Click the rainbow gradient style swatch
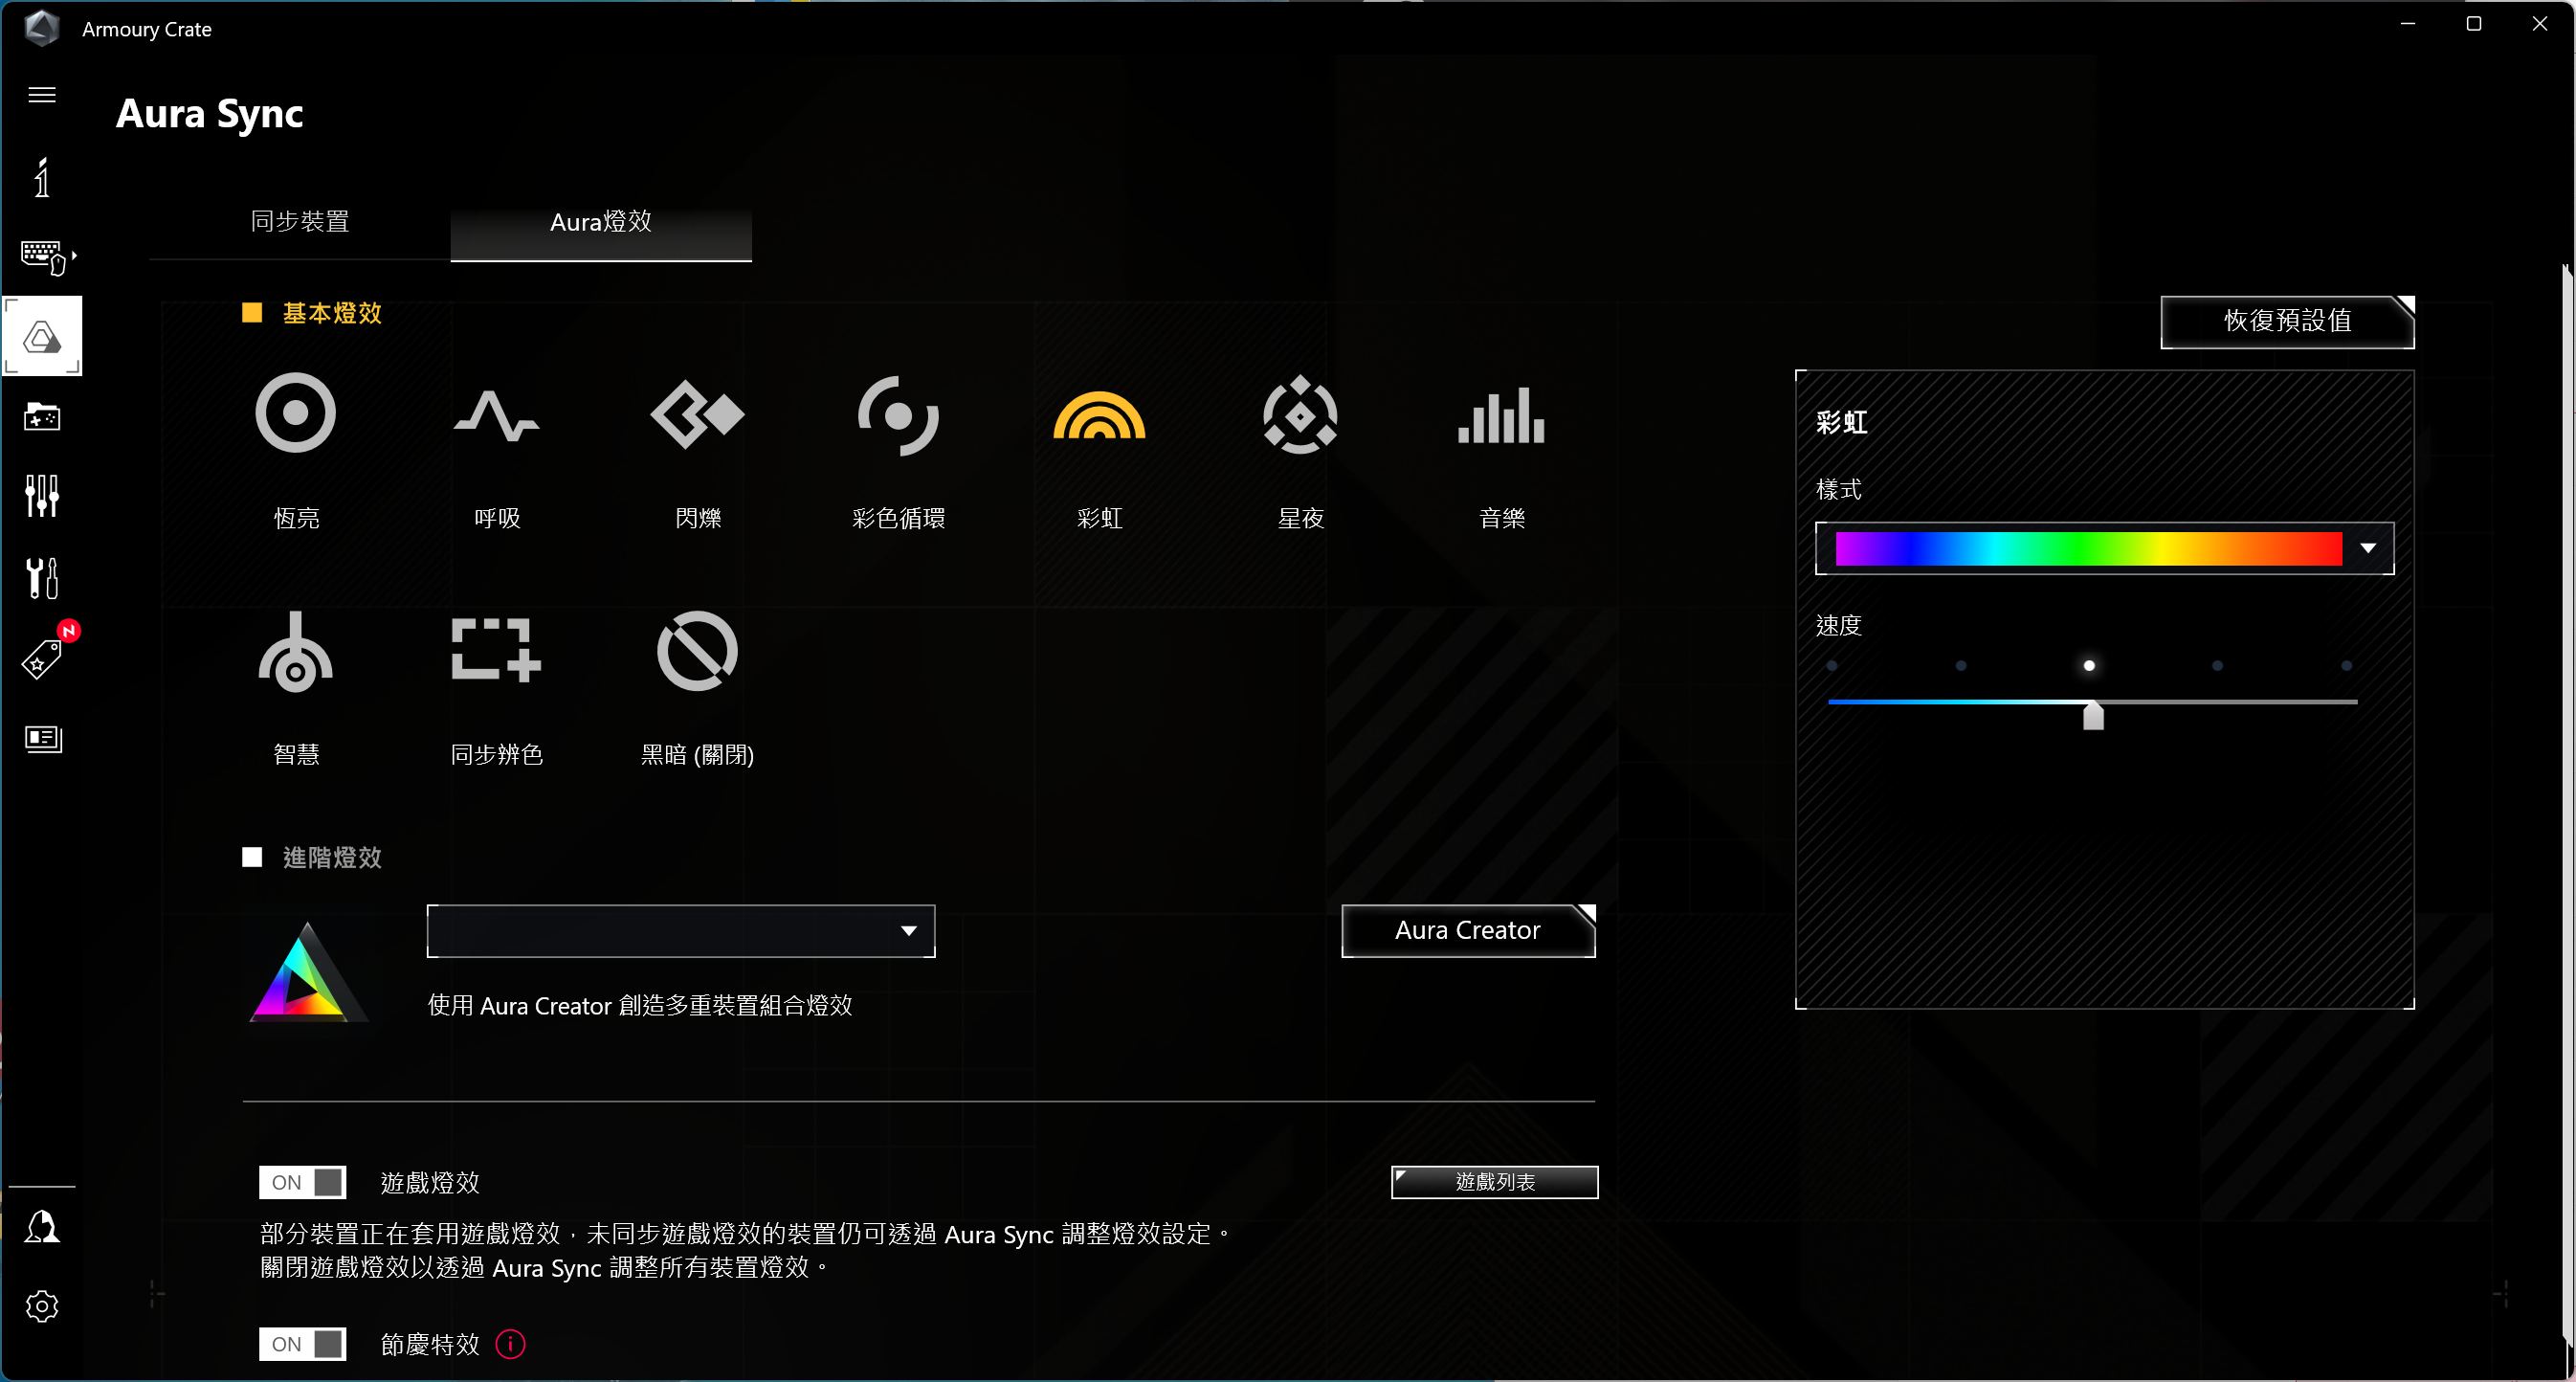This screenshot has height=1382, width=2576. click(2089, 548)
